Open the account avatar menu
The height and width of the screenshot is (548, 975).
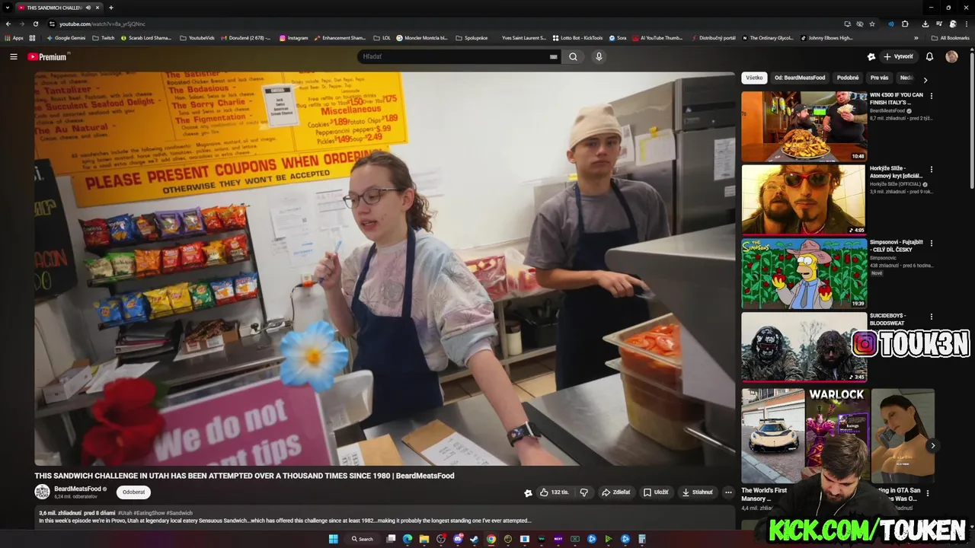coord(951,56)
